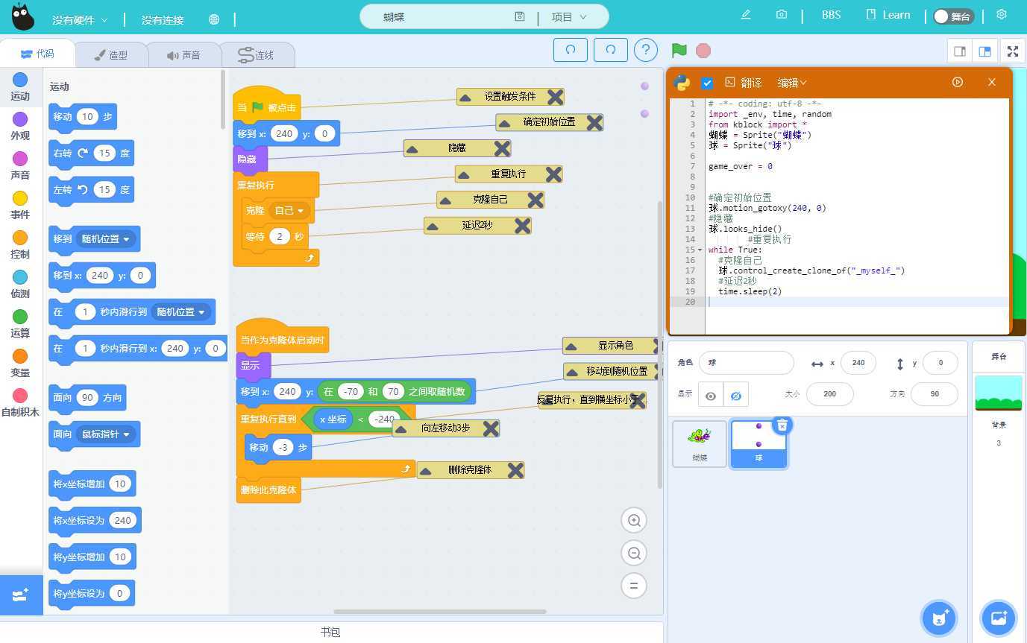
Task: Click the 没有连接 connection button
Action: pos(163,19)
